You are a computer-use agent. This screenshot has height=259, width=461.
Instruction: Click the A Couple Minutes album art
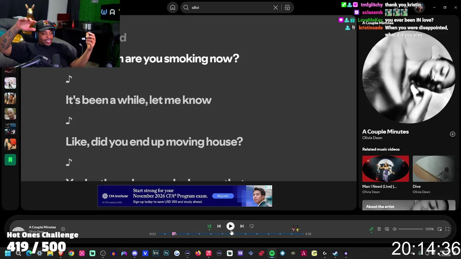pyautogui.click(x=409, y=78)
